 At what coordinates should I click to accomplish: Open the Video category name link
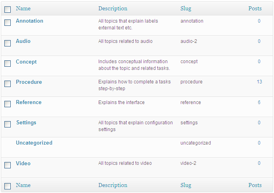[23, 163]
